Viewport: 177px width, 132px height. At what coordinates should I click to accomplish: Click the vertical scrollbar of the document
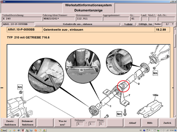[x=175, y=72]
